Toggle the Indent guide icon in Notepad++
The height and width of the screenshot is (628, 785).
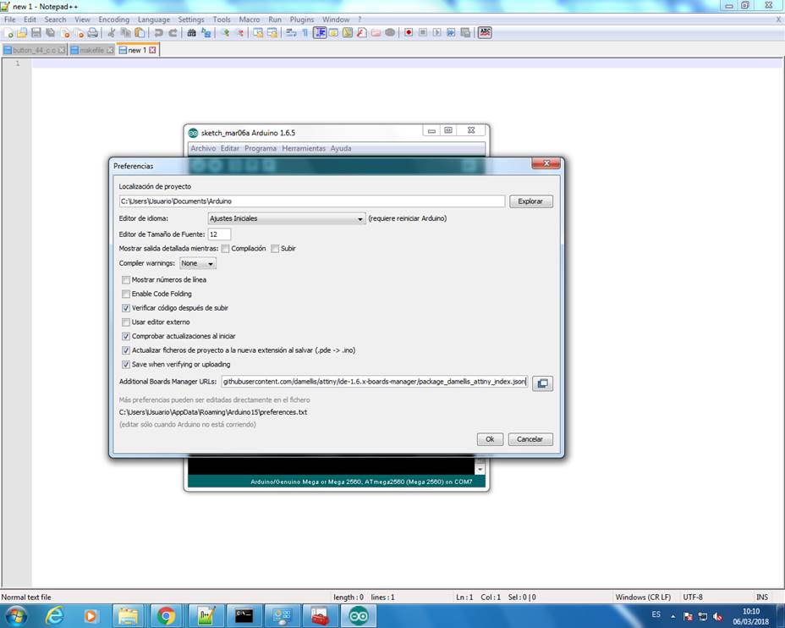320,33
